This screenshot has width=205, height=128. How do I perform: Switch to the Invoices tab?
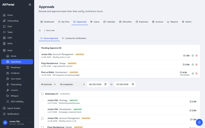158,22
